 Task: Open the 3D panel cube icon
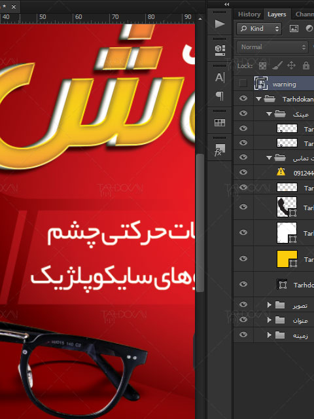(220, 50)
